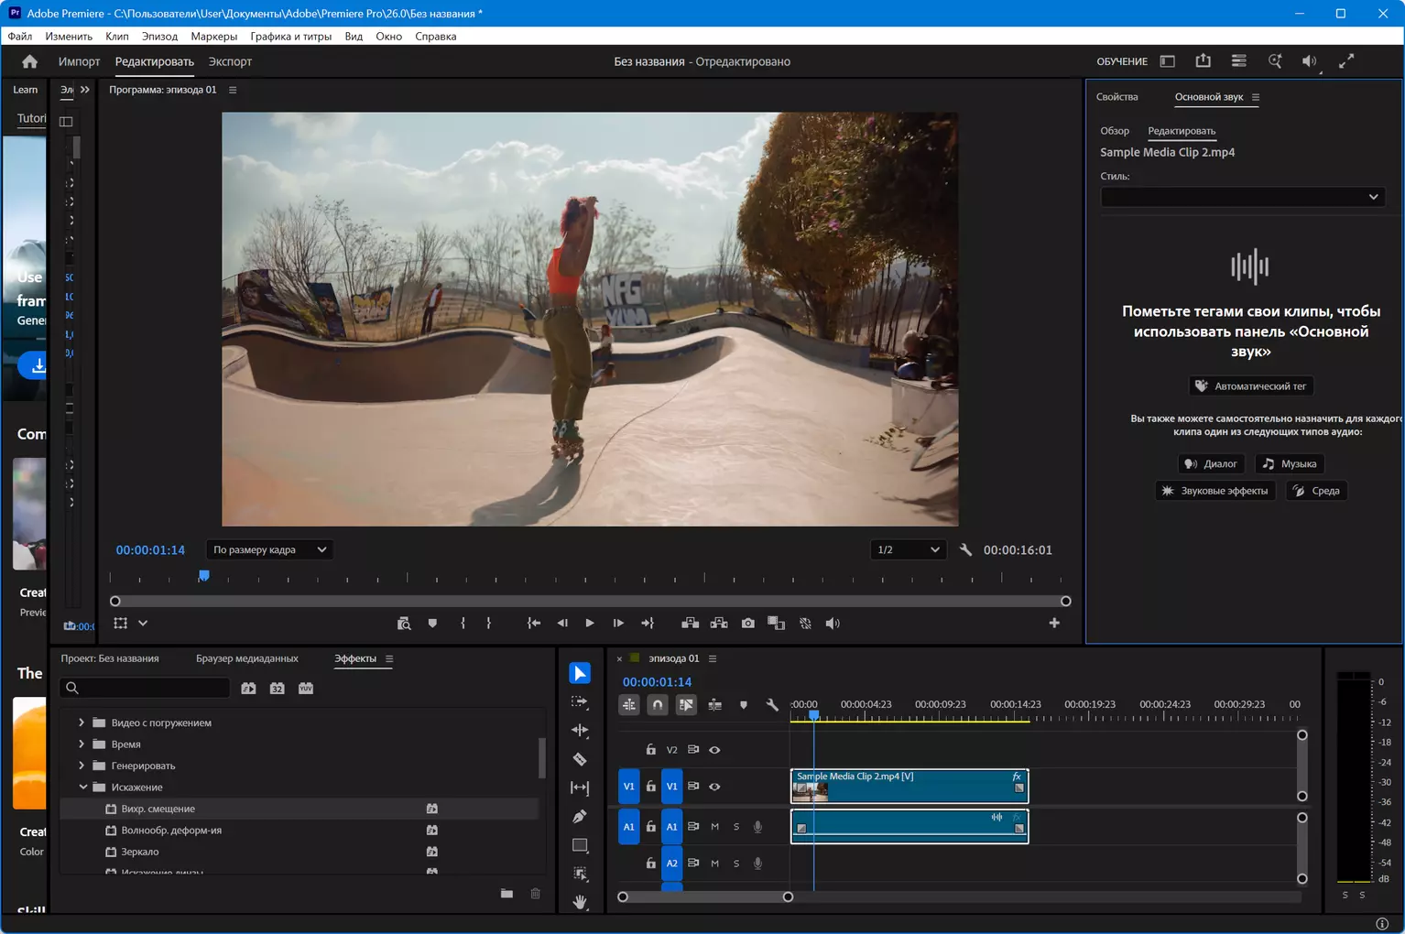Screen dimensions: 1405x934
Task: Select the Hand tool
Action: (580, 902)
